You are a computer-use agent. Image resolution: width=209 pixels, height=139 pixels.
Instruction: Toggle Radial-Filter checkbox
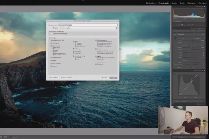73,53
